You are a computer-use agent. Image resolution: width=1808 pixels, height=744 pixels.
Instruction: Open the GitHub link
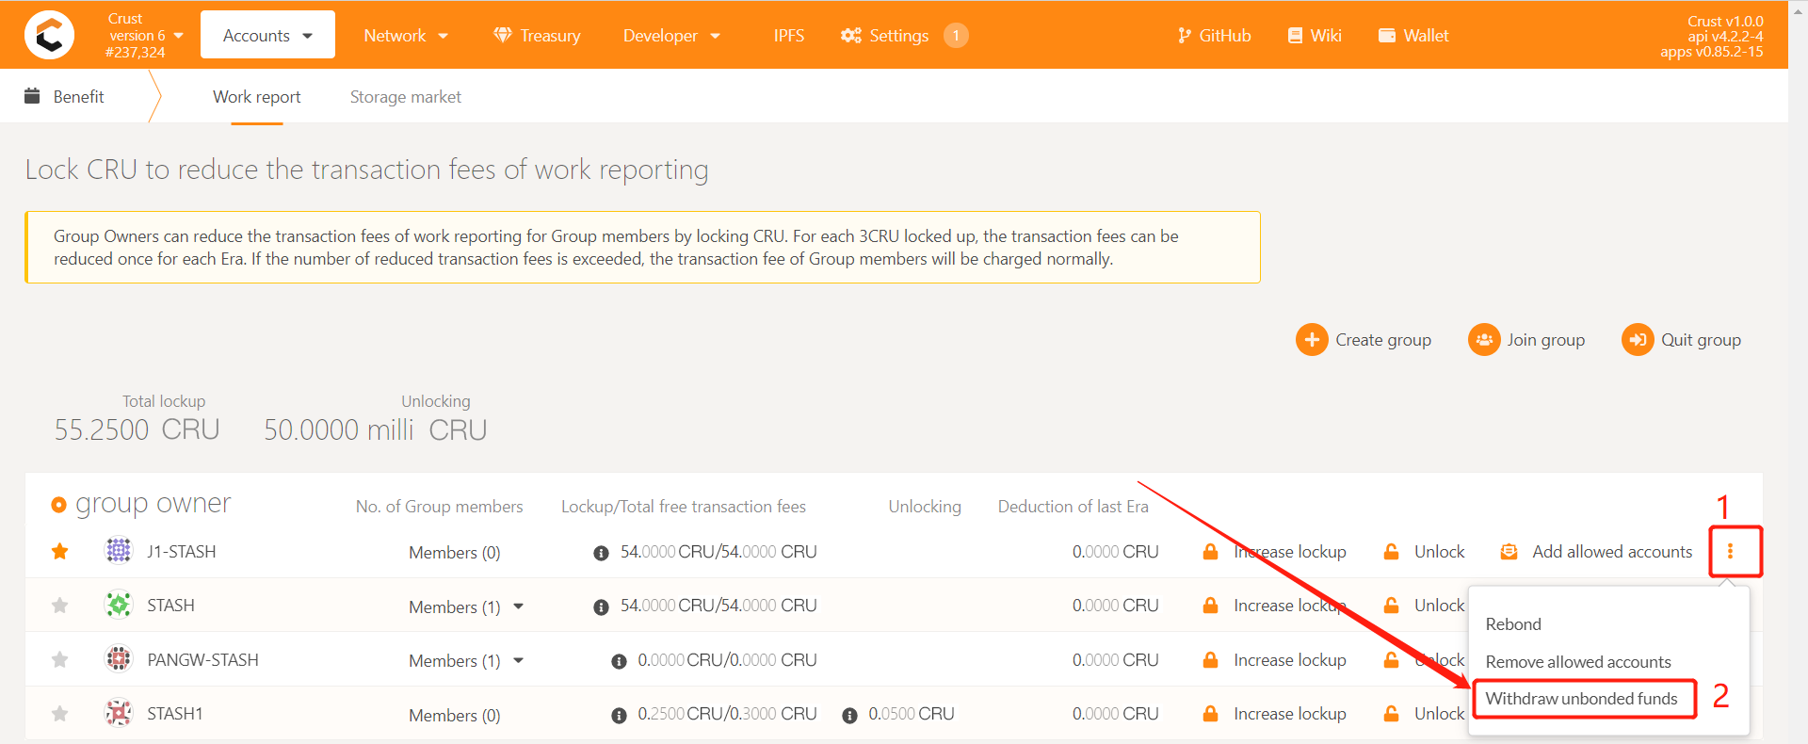coord(1214,35)
